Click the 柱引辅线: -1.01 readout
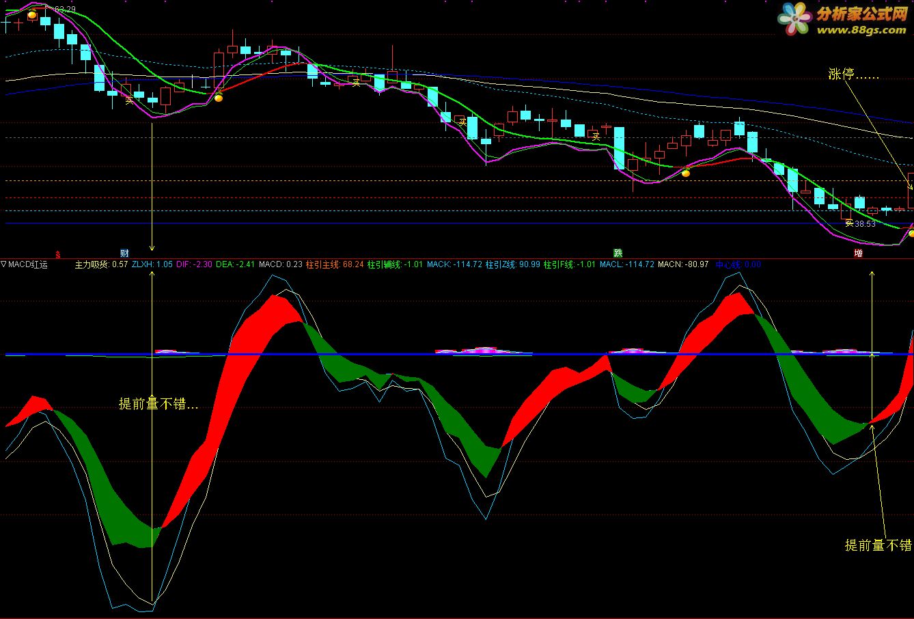This screenshot has width=914, height=619. point(396,264)
